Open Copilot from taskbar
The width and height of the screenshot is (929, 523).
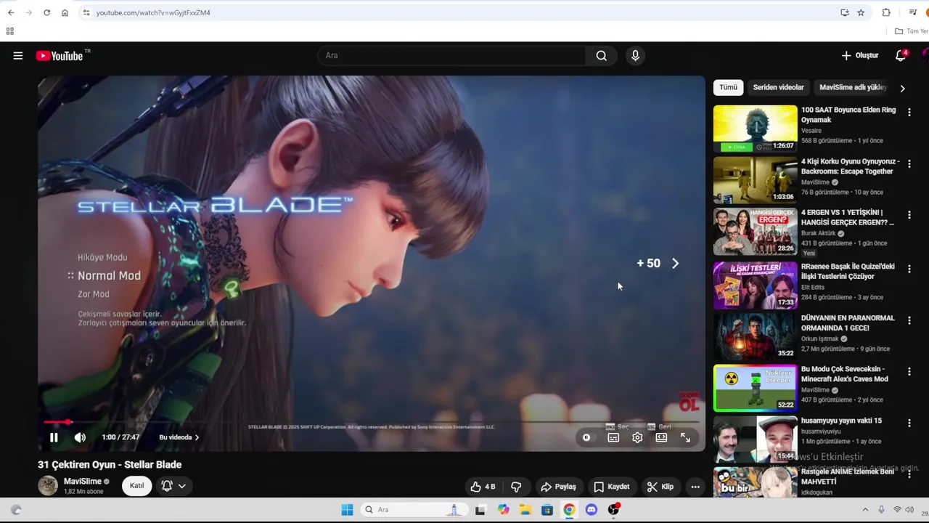503,510
